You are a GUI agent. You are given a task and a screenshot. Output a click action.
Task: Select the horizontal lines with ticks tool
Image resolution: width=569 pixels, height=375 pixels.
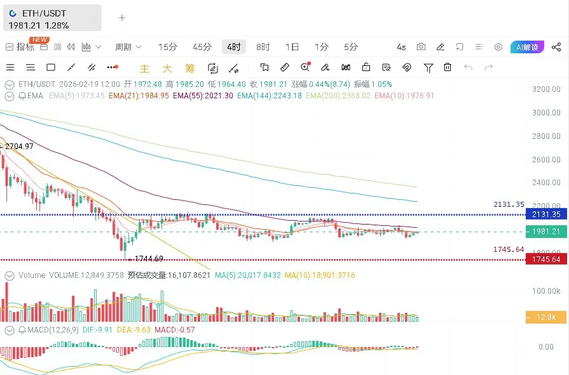(10, 67)
